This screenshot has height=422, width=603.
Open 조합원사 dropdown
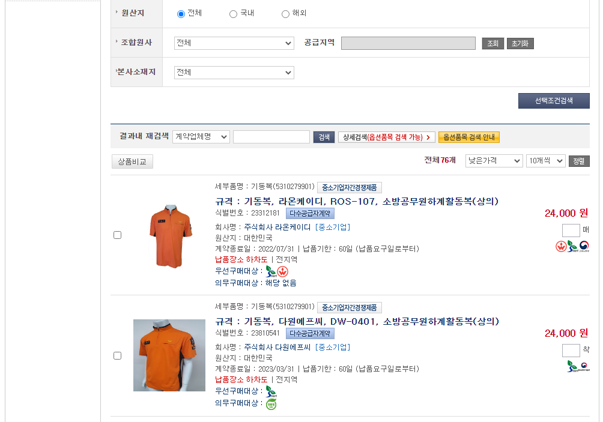coord(234,43)
